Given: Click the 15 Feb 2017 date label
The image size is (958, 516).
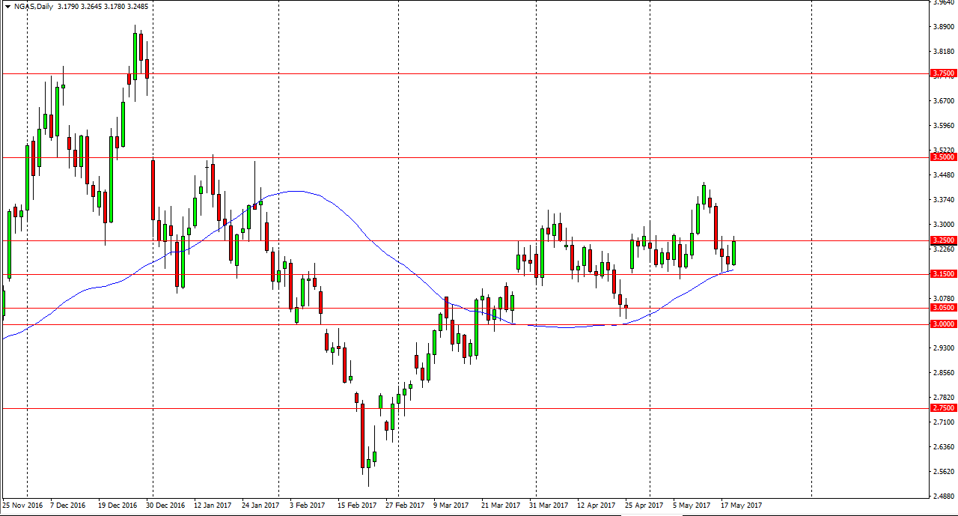Looking at the screenshot, I should tap(357, 506).
